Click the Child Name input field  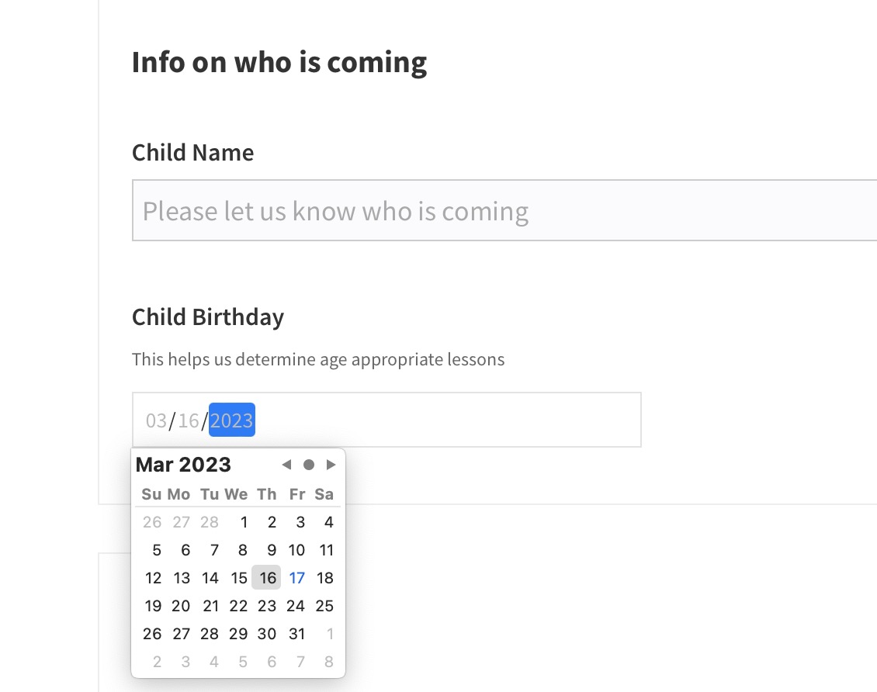504,210
